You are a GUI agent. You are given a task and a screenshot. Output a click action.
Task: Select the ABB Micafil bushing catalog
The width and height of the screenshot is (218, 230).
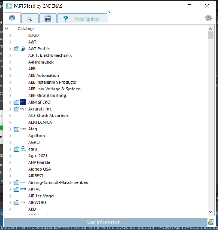tap(47, 96)
